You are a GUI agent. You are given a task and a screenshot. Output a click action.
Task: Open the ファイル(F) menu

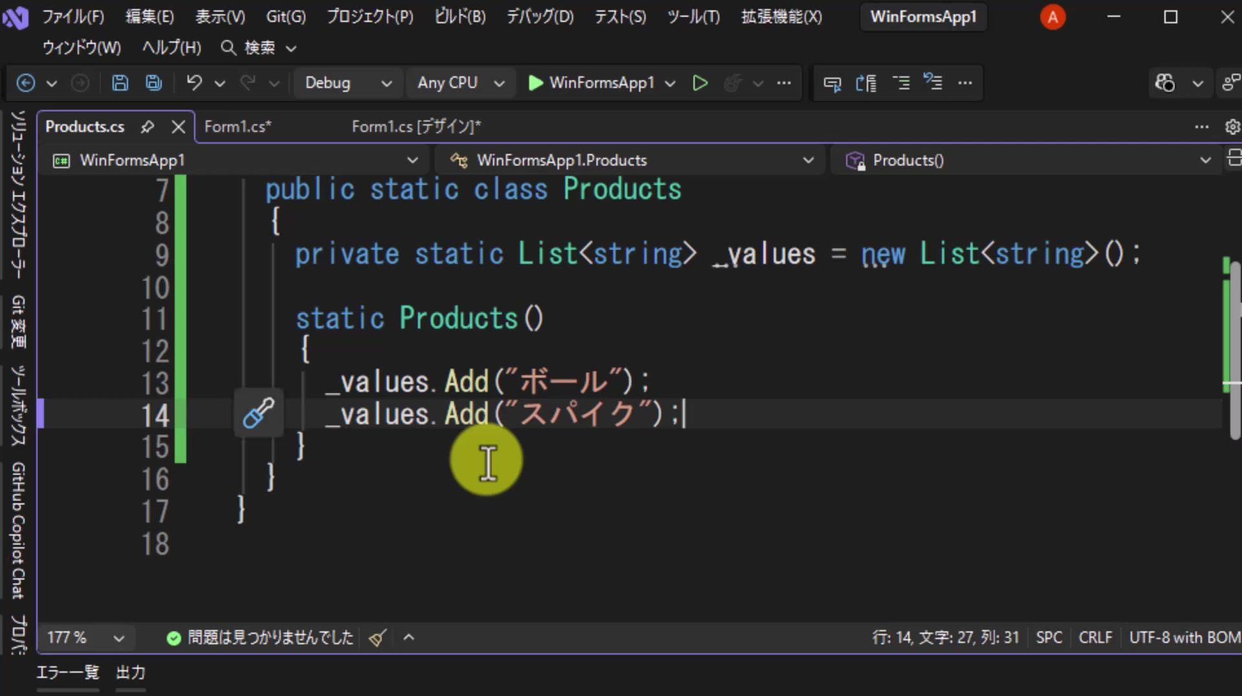coord(73,17)
